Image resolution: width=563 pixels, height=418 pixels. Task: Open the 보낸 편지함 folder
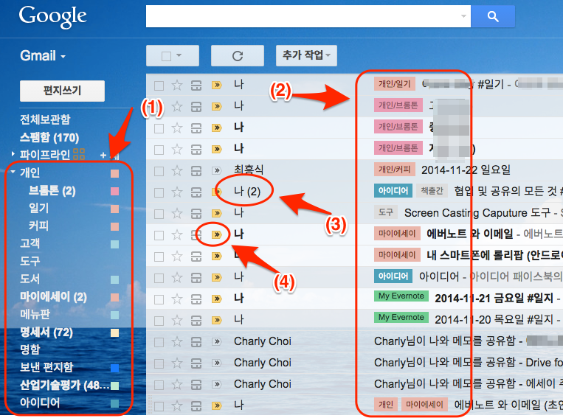click(46, 367)
